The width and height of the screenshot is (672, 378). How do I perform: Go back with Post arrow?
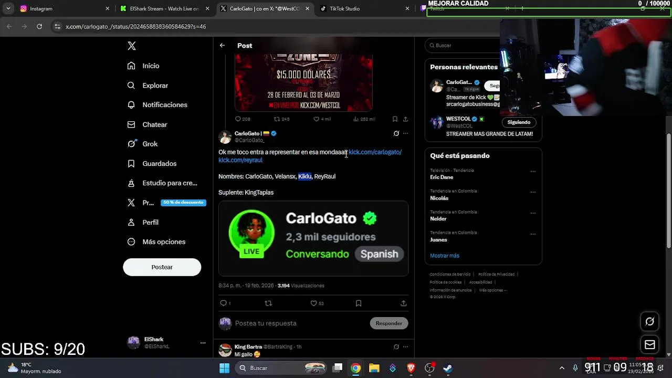(x=222, y=46)
